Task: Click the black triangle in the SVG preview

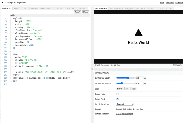Action: (138, 33)
